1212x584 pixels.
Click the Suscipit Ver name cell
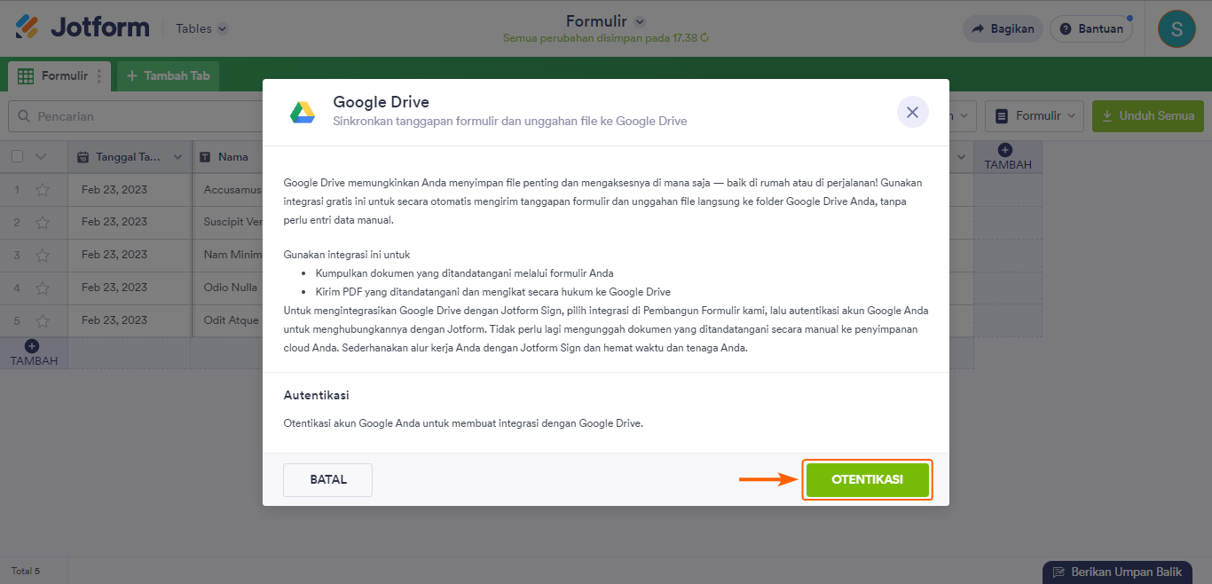click(x=228, y=222)
